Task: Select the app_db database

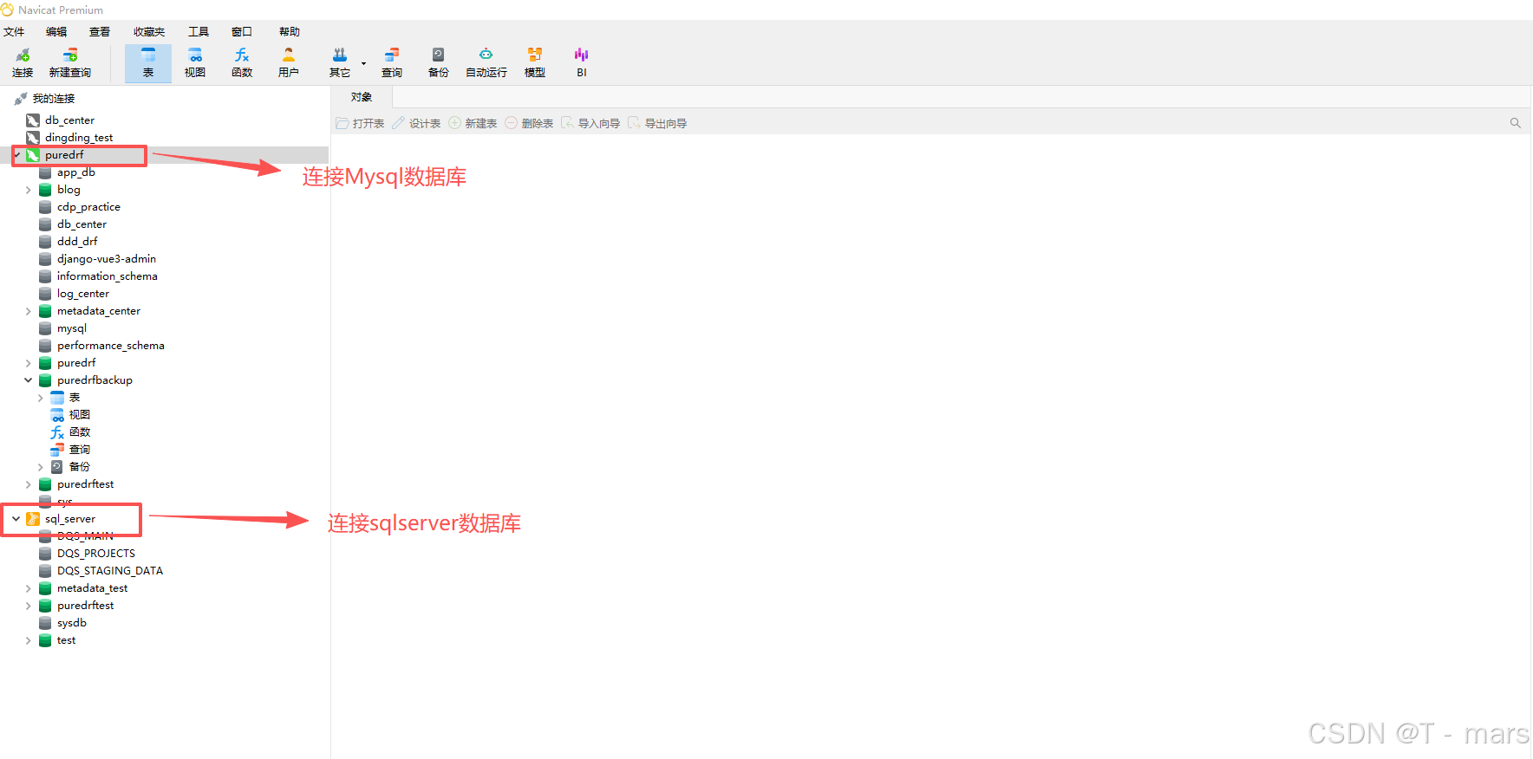Action: [x=76, y=172]
